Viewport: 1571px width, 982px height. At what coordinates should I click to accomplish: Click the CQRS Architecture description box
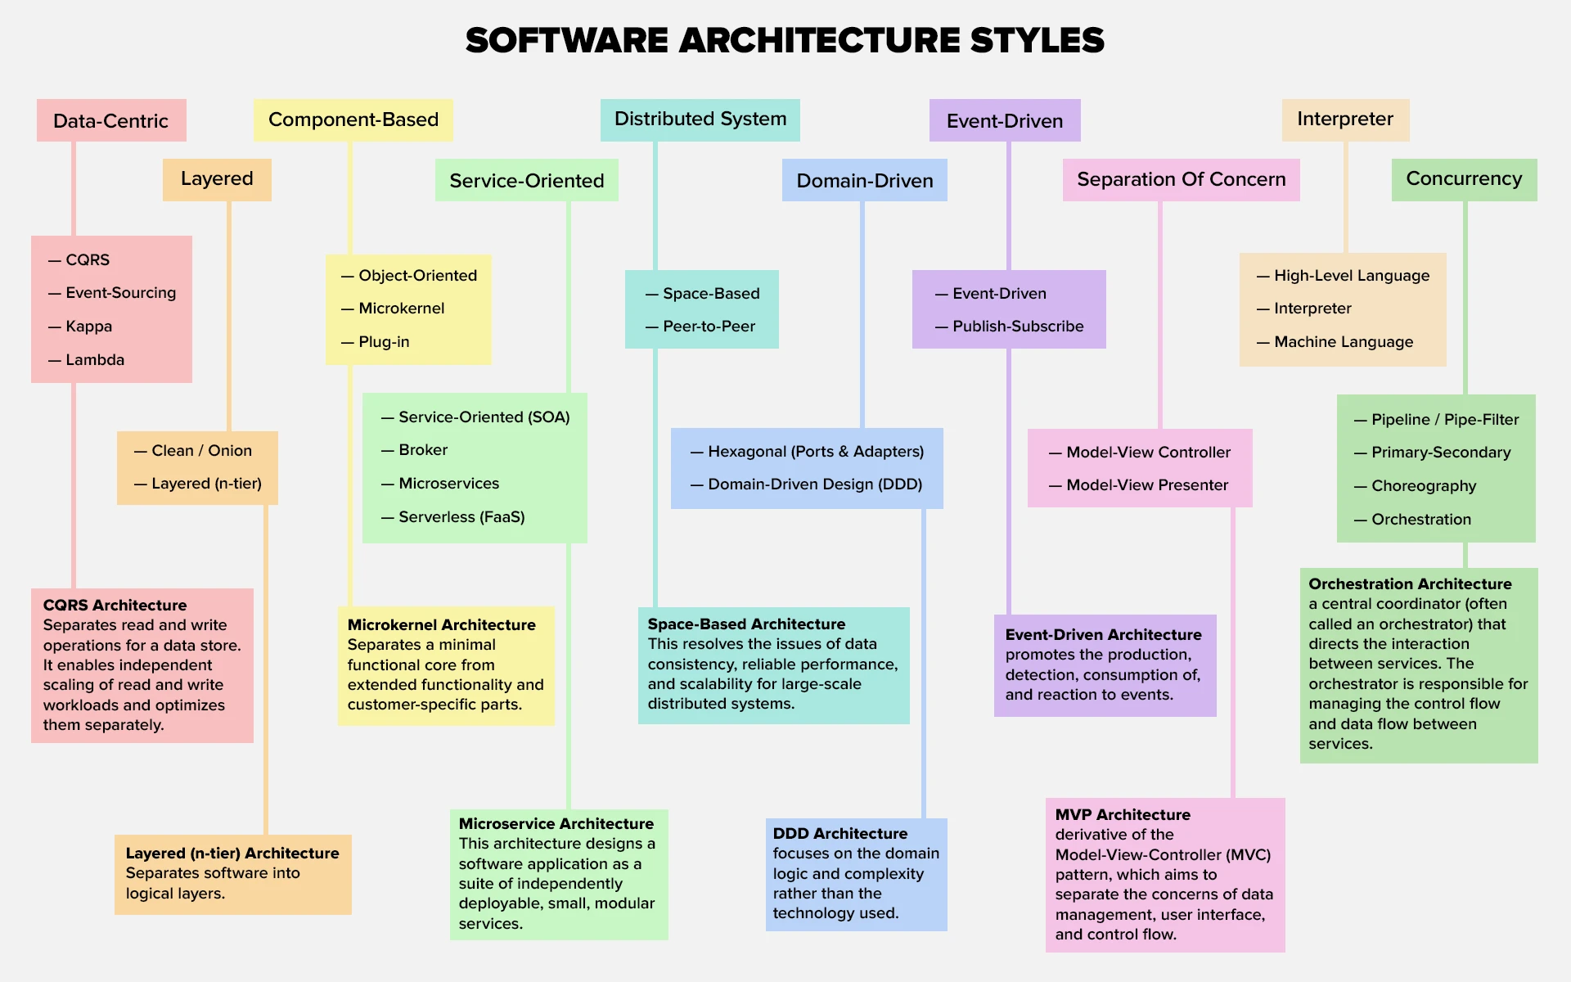(142, 665)
